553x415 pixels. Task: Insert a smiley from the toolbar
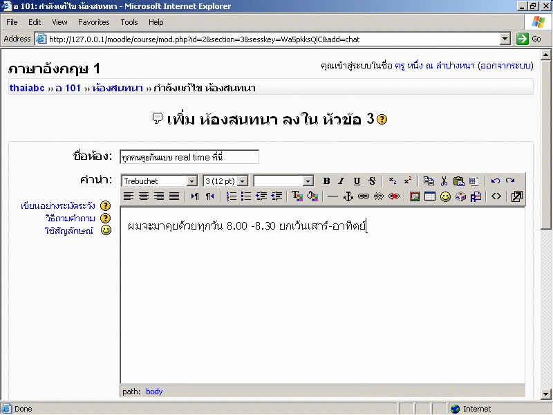pos(445,196)
